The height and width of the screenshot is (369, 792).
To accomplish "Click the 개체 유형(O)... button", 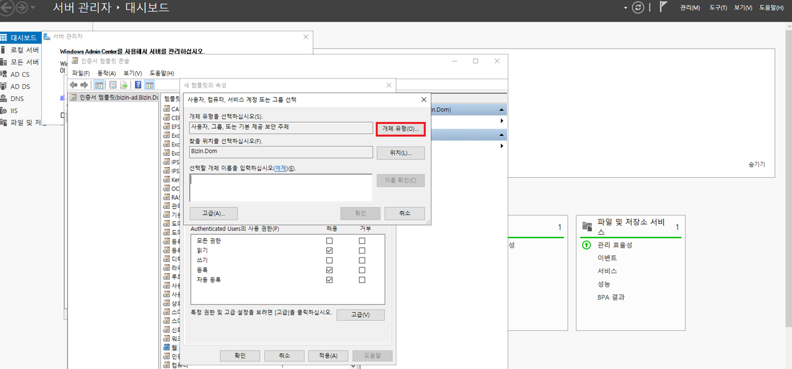I will pos(400,129).
